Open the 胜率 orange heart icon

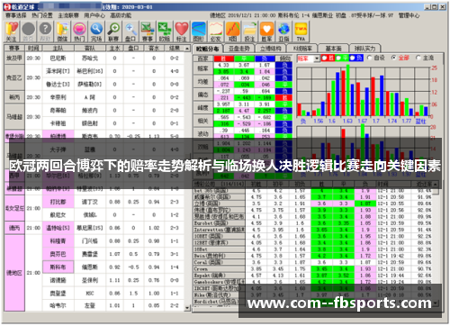click(x=266, y=32)
